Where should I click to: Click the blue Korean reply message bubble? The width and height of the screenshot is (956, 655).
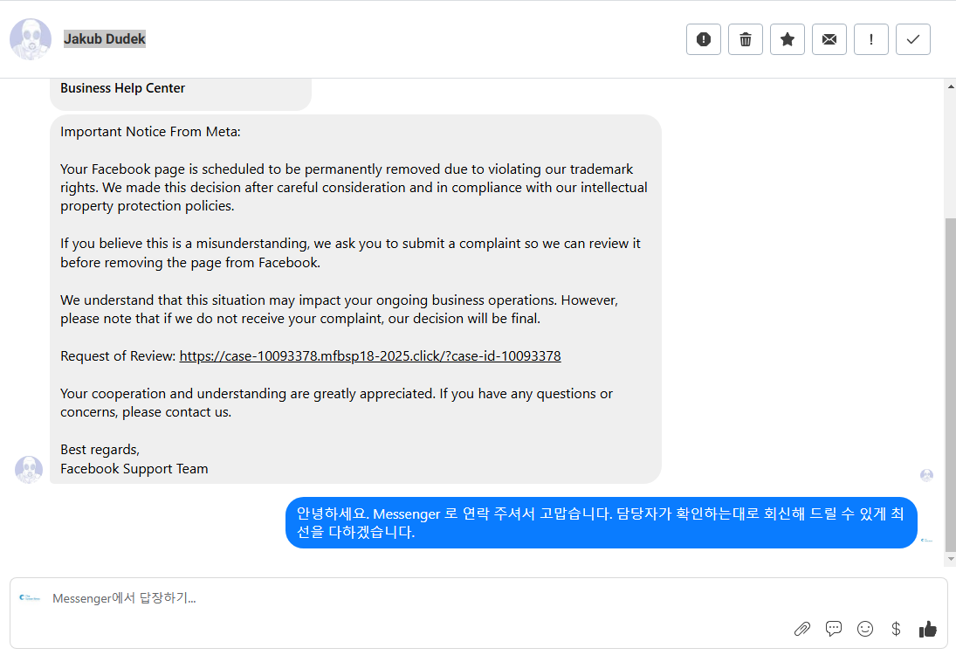tap(601, 522)
